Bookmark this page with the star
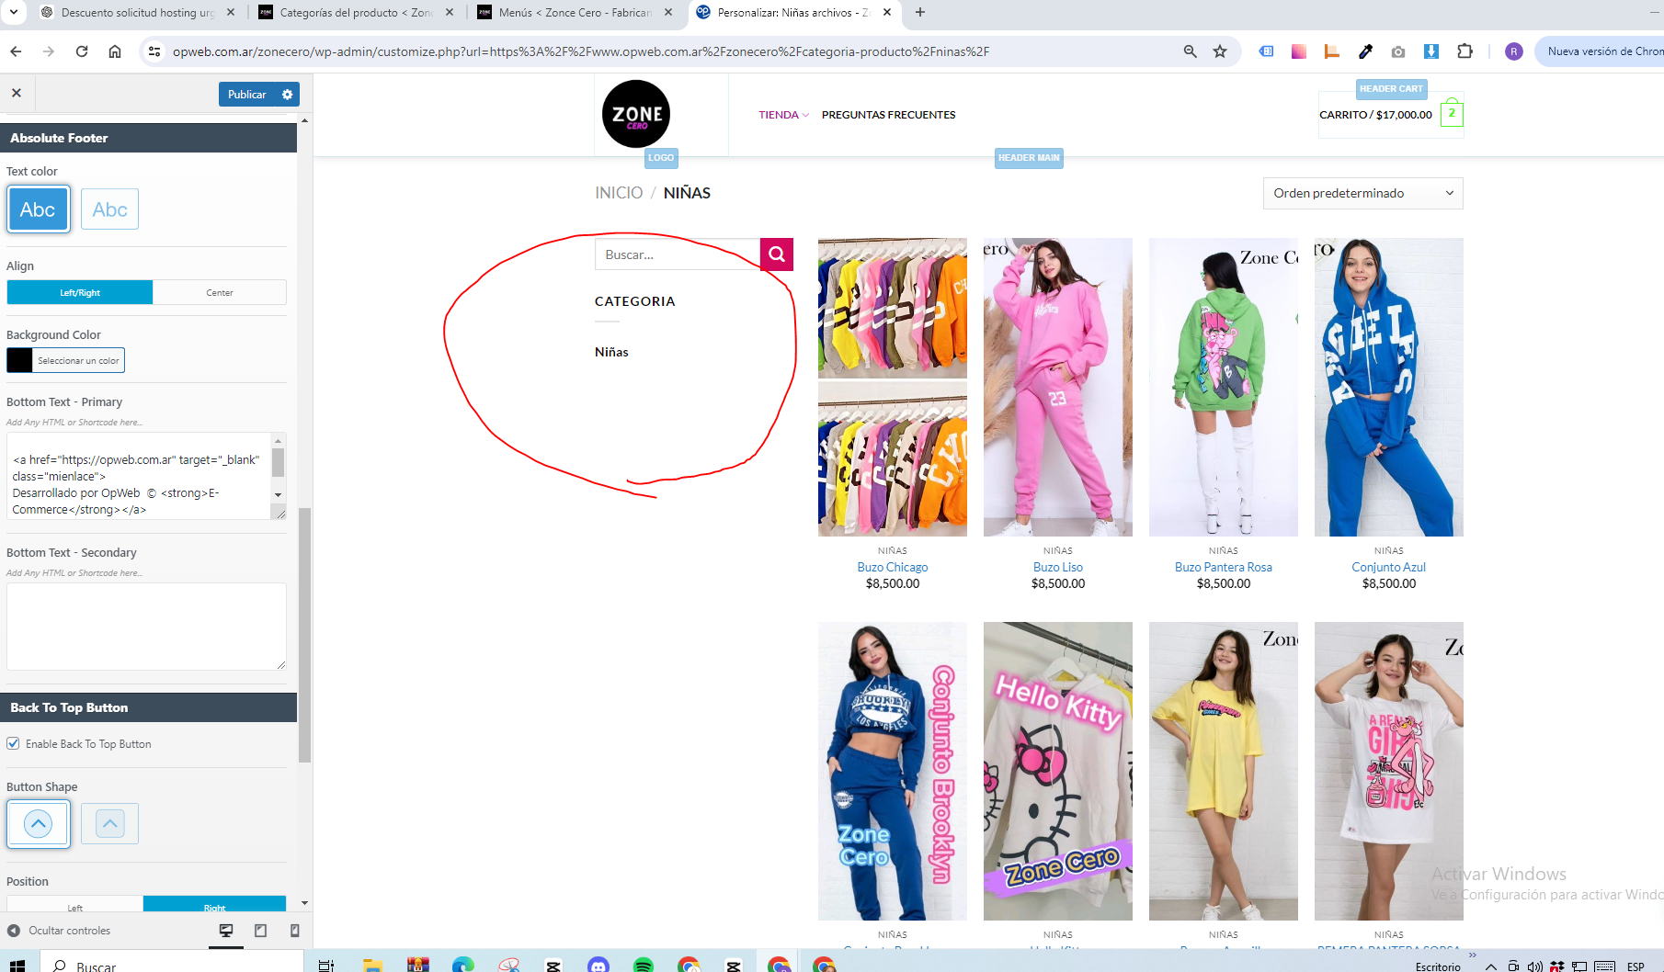This screenshot has width=1664, height=972. tap(1220, 51)
